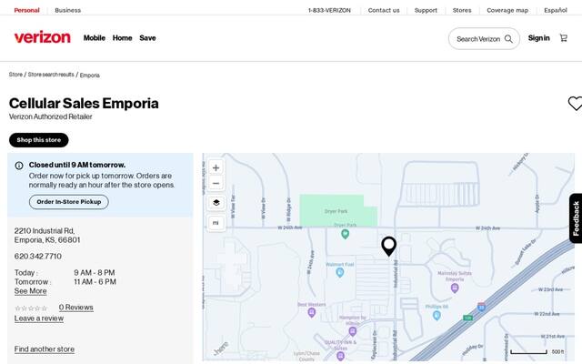This screenshot has height=364, width=582.
Task: Click the search magnifier icon
Action: pyautogui.click(x=508, y=38)
